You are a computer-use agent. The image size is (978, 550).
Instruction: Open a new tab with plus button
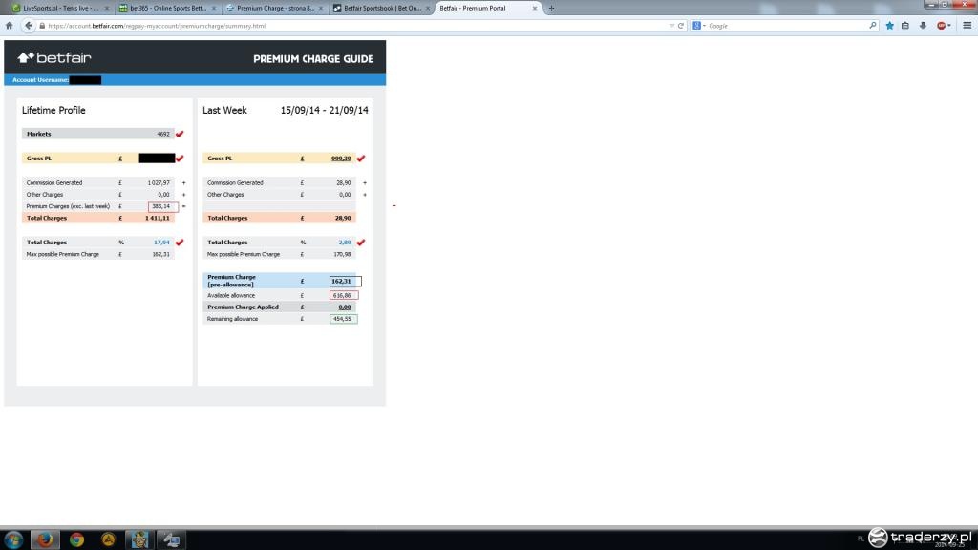[551, 8]
